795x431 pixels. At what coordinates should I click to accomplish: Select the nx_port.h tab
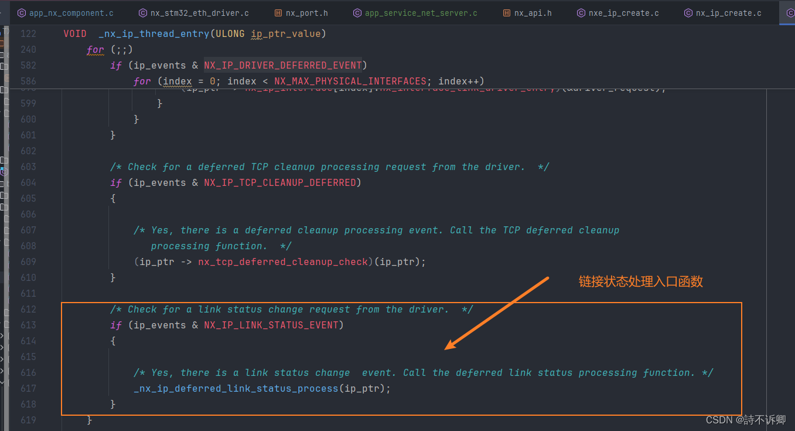301,13
